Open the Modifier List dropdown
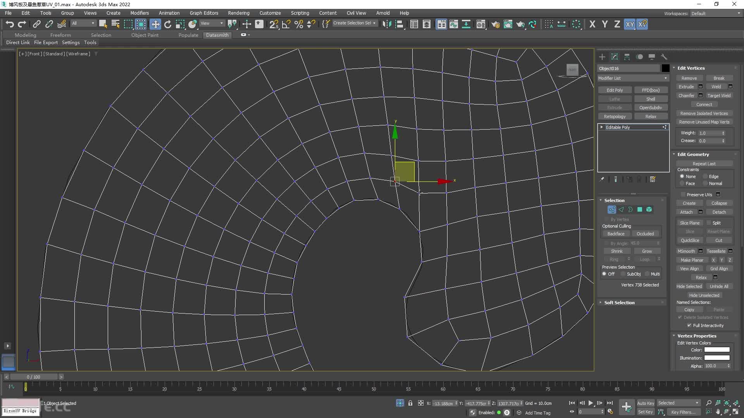This screenshot has width=744, height=418. [x=633, y=78]
